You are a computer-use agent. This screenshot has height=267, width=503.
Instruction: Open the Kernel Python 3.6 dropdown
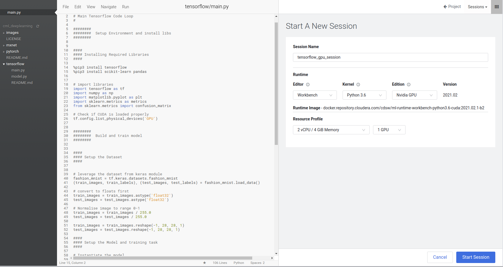(x=364, y=95)
